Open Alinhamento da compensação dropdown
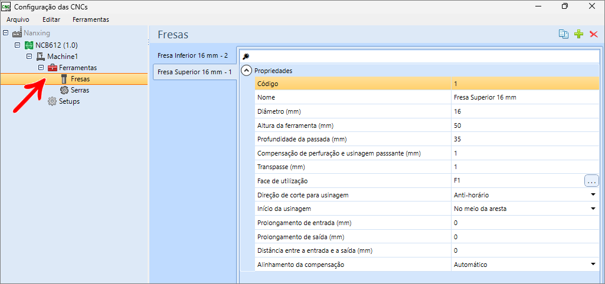Viewport: 605px width, 284px height. 593,265
